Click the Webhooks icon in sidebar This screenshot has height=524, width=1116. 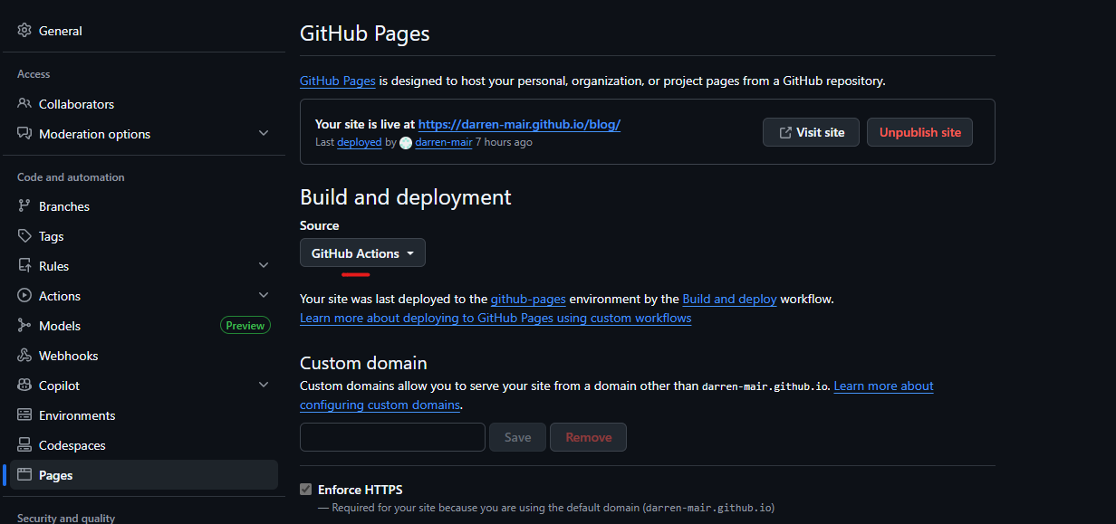point(24,356)
